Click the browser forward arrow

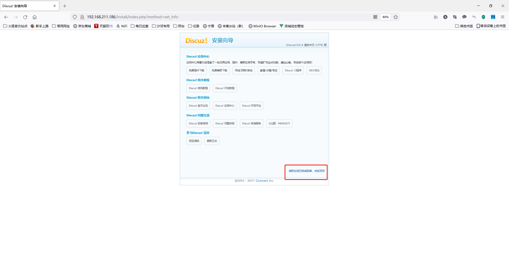[x=16, y=17]
